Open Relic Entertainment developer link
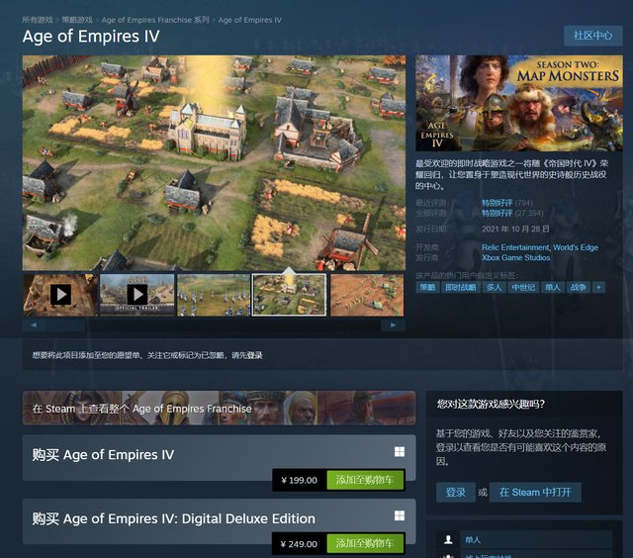The image size is (633, 558). pos(515,247)
